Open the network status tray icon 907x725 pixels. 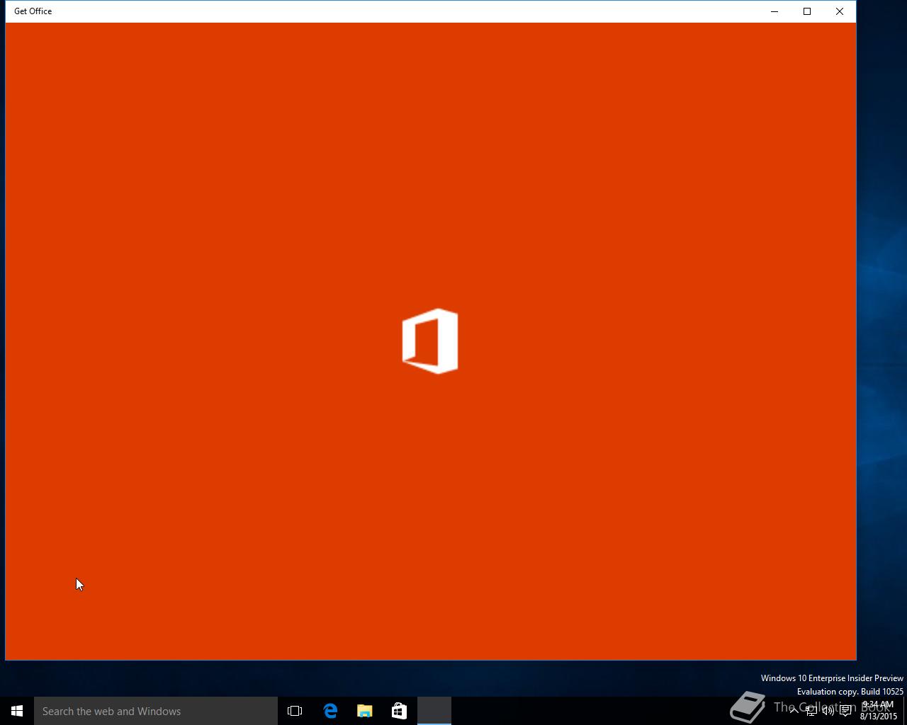(811, 711)
